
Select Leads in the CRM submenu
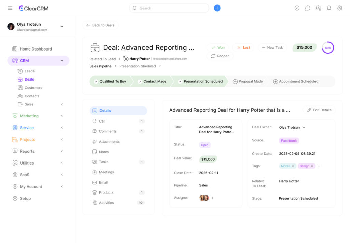(x=29, y=71)
